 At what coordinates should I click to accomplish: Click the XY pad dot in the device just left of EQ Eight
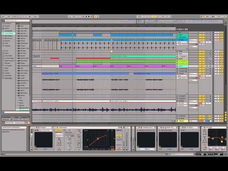tap(181, 147)
